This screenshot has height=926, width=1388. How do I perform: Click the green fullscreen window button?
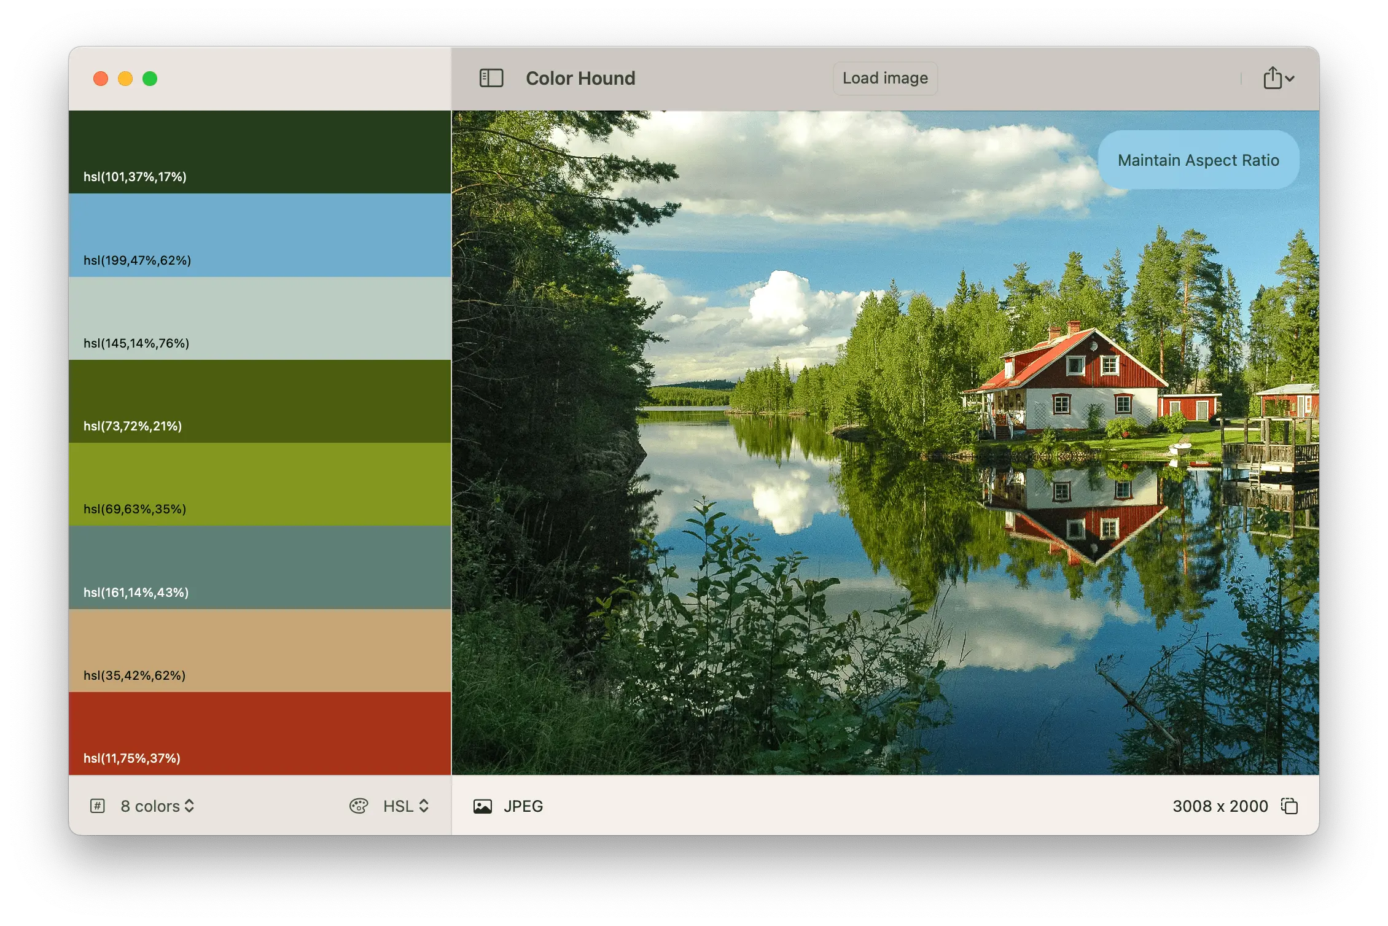[x=150, y=79]
